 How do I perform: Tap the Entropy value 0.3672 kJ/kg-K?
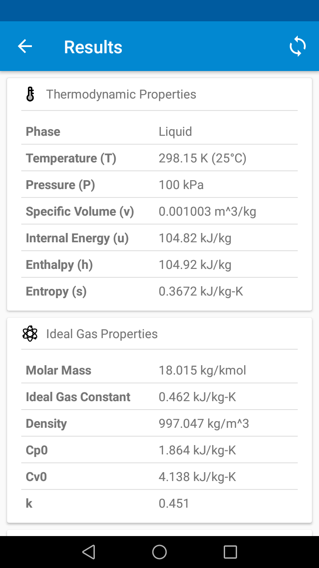point(201,292)
